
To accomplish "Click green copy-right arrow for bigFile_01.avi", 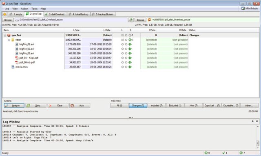I will [130, 44].
